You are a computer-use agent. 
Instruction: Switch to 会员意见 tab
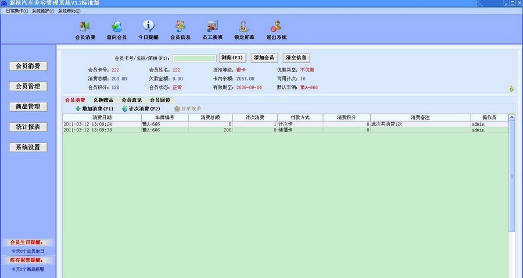tap(132, 100)
